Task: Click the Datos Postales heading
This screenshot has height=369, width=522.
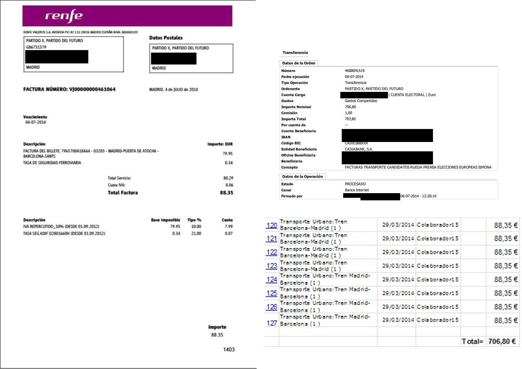Action: [x=166, y=38]
